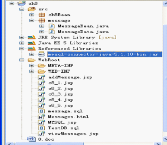Select Java EE 5 Libraries label

[x=68, y=43]
